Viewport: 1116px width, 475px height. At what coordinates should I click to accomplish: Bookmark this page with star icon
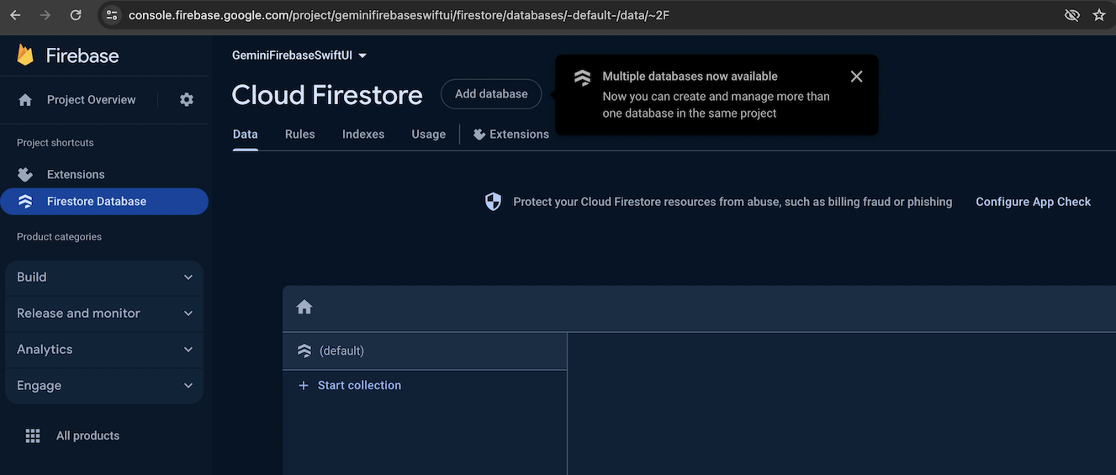pos(1098,15)
